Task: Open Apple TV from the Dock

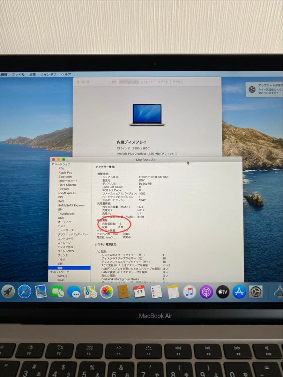Action: (223, 291)
